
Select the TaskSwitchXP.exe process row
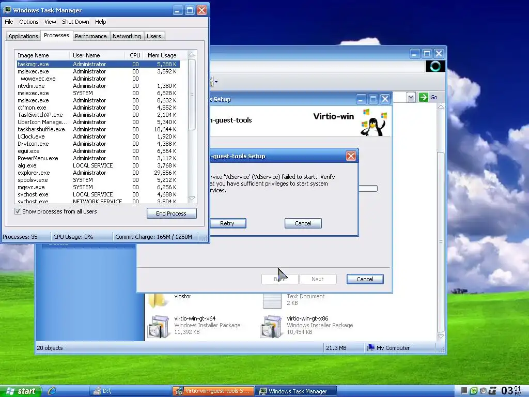[98, 115]
